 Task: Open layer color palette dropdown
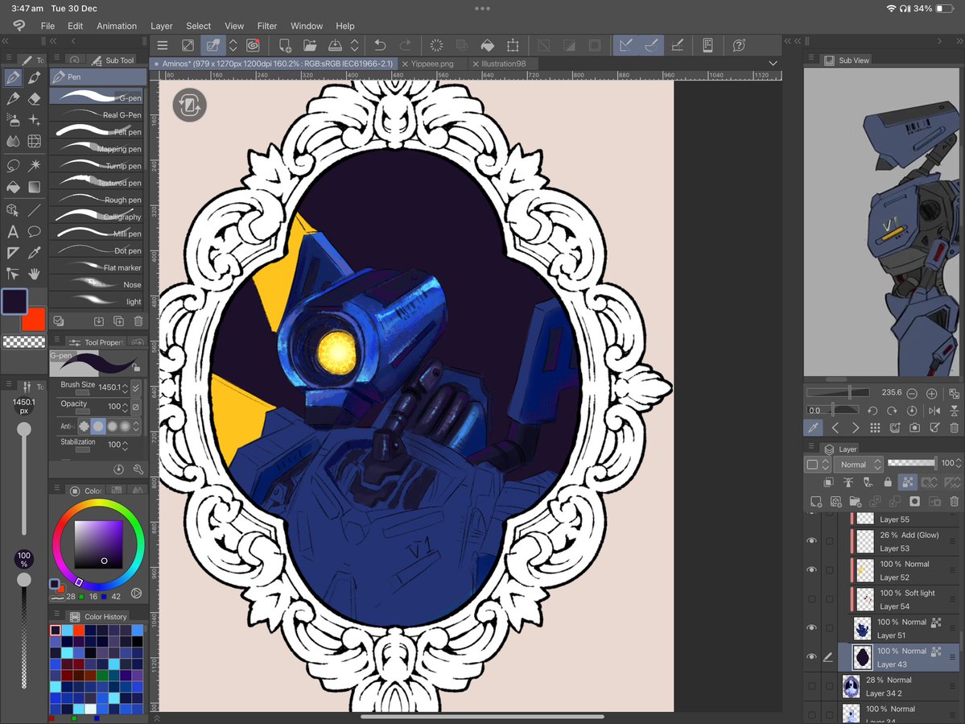tap(818, 465)
